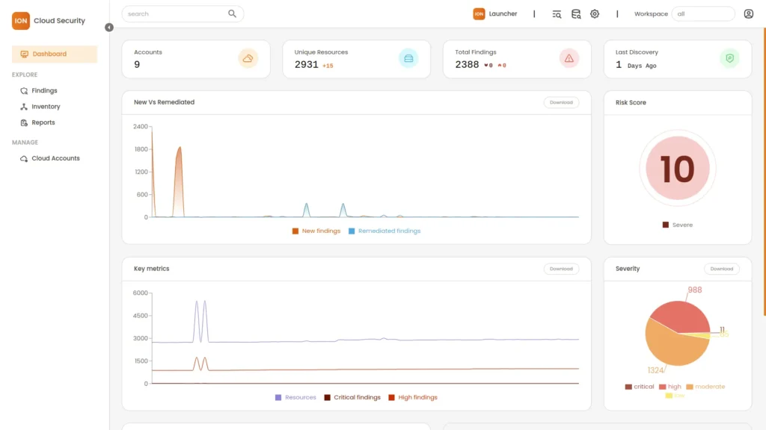Click the 1324 label on pie chart
This screenshot has width=766, height=430.
(655, 370)
